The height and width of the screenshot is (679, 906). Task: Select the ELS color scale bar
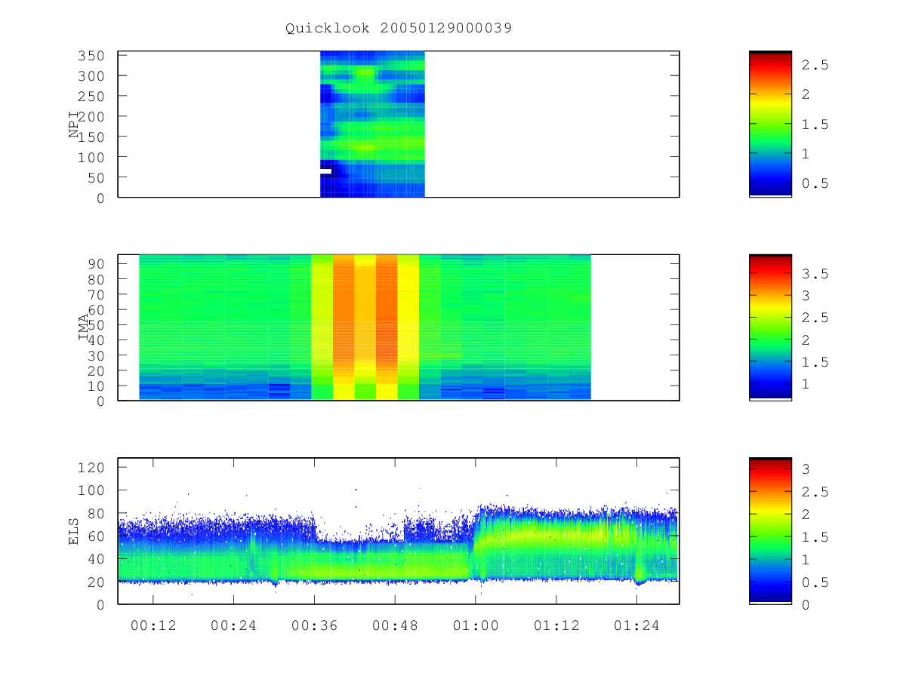(x=770, y=531)
